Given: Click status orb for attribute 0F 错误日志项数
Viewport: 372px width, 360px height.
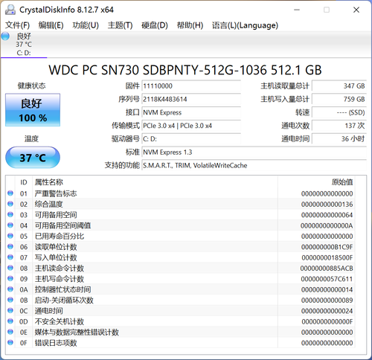Looking at the screenshot, I should point(10,342).
